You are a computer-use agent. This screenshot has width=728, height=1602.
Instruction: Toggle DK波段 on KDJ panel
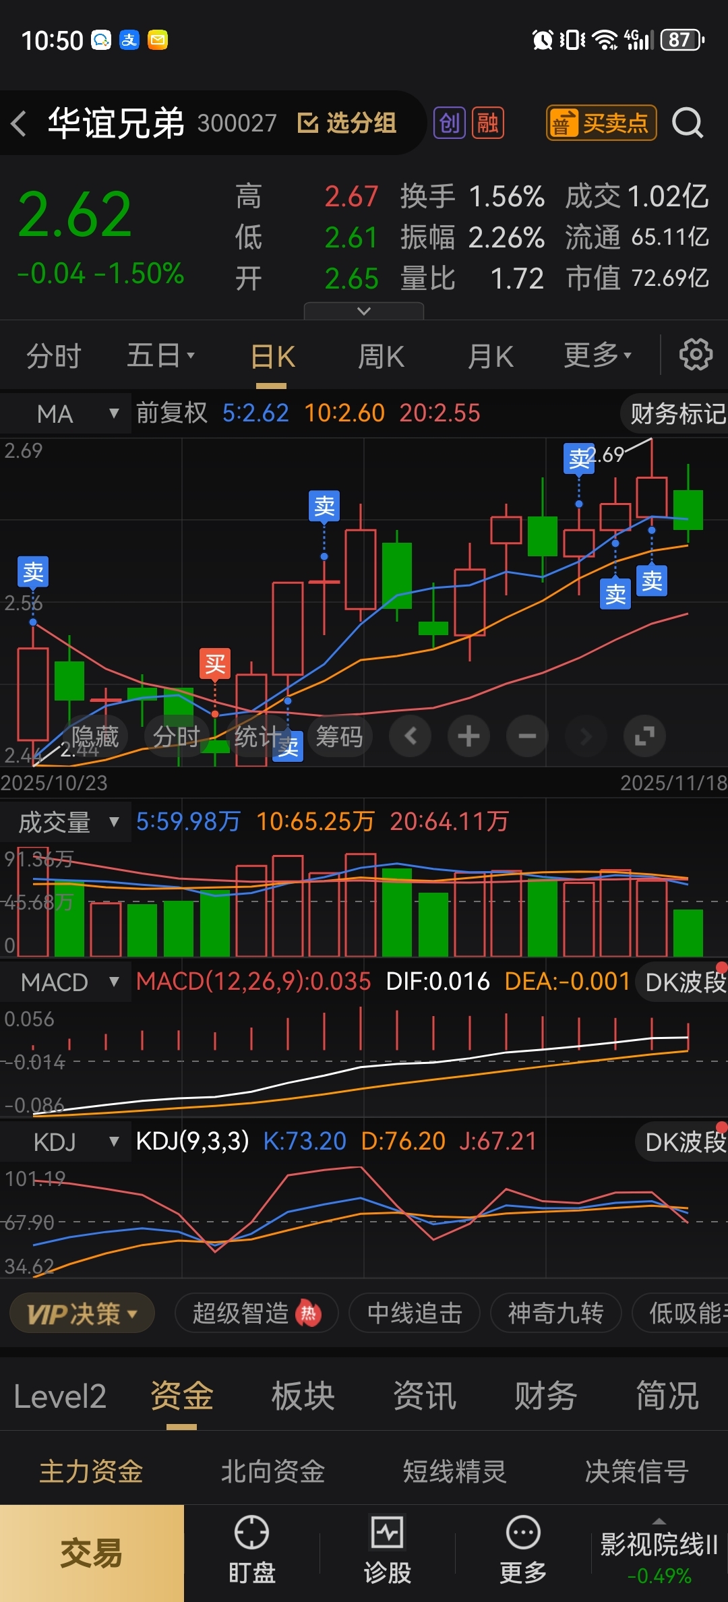tap(682, 1141)
